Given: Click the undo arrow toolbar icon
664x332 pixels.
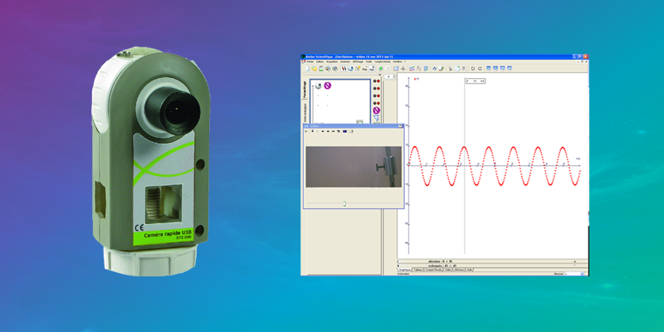Looking at the screenshot, I should tap(472, 68).
